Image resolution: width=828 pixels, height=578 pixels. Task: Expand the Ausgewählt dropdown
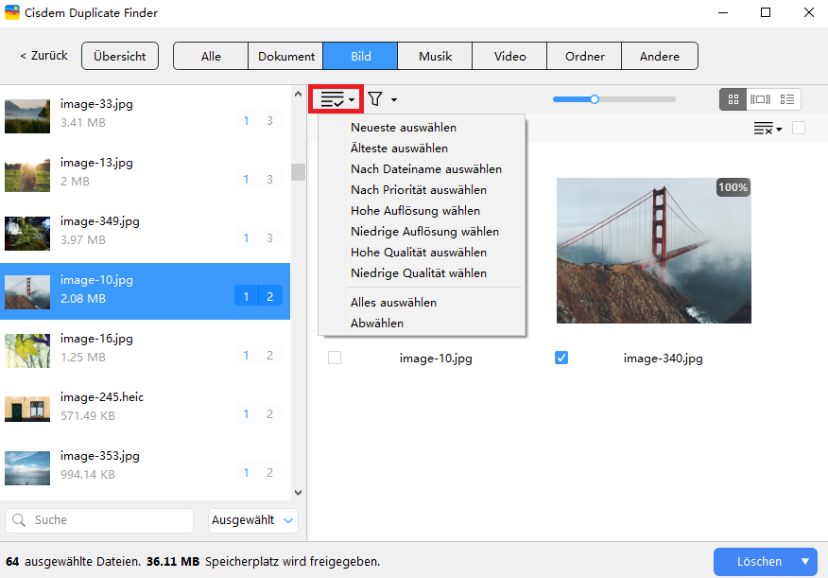pos(252,519)
